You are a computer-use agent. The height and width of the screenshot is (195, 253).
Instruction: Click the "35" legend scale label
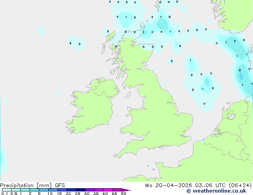click(96, 193)
